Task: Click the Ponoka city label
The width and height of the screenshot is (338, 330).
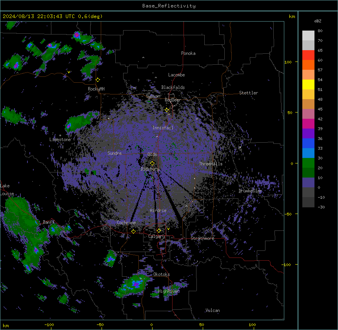Action: point(188,53)
